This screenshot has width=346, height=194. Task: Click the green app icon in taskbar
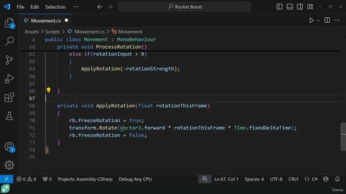(x=5, y=189)
